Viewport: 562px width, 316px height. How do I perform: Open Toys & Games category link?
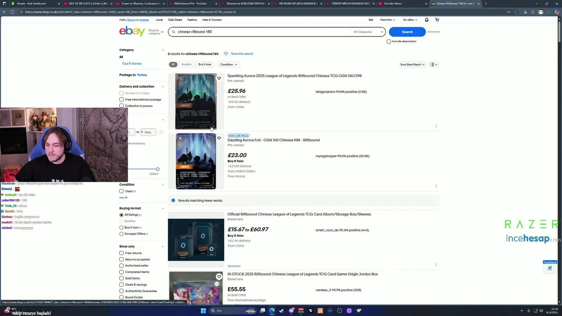[132, 64]
